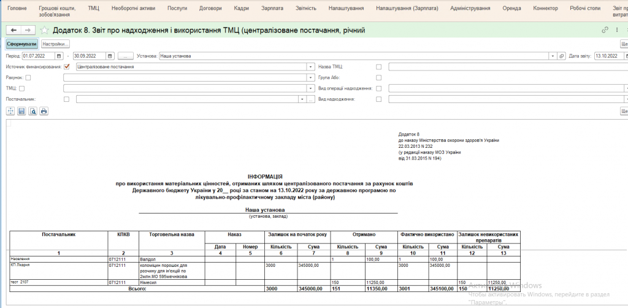628x308 pixels.
Task: Click the save report diskette icon
Action: tap(21, 111)
